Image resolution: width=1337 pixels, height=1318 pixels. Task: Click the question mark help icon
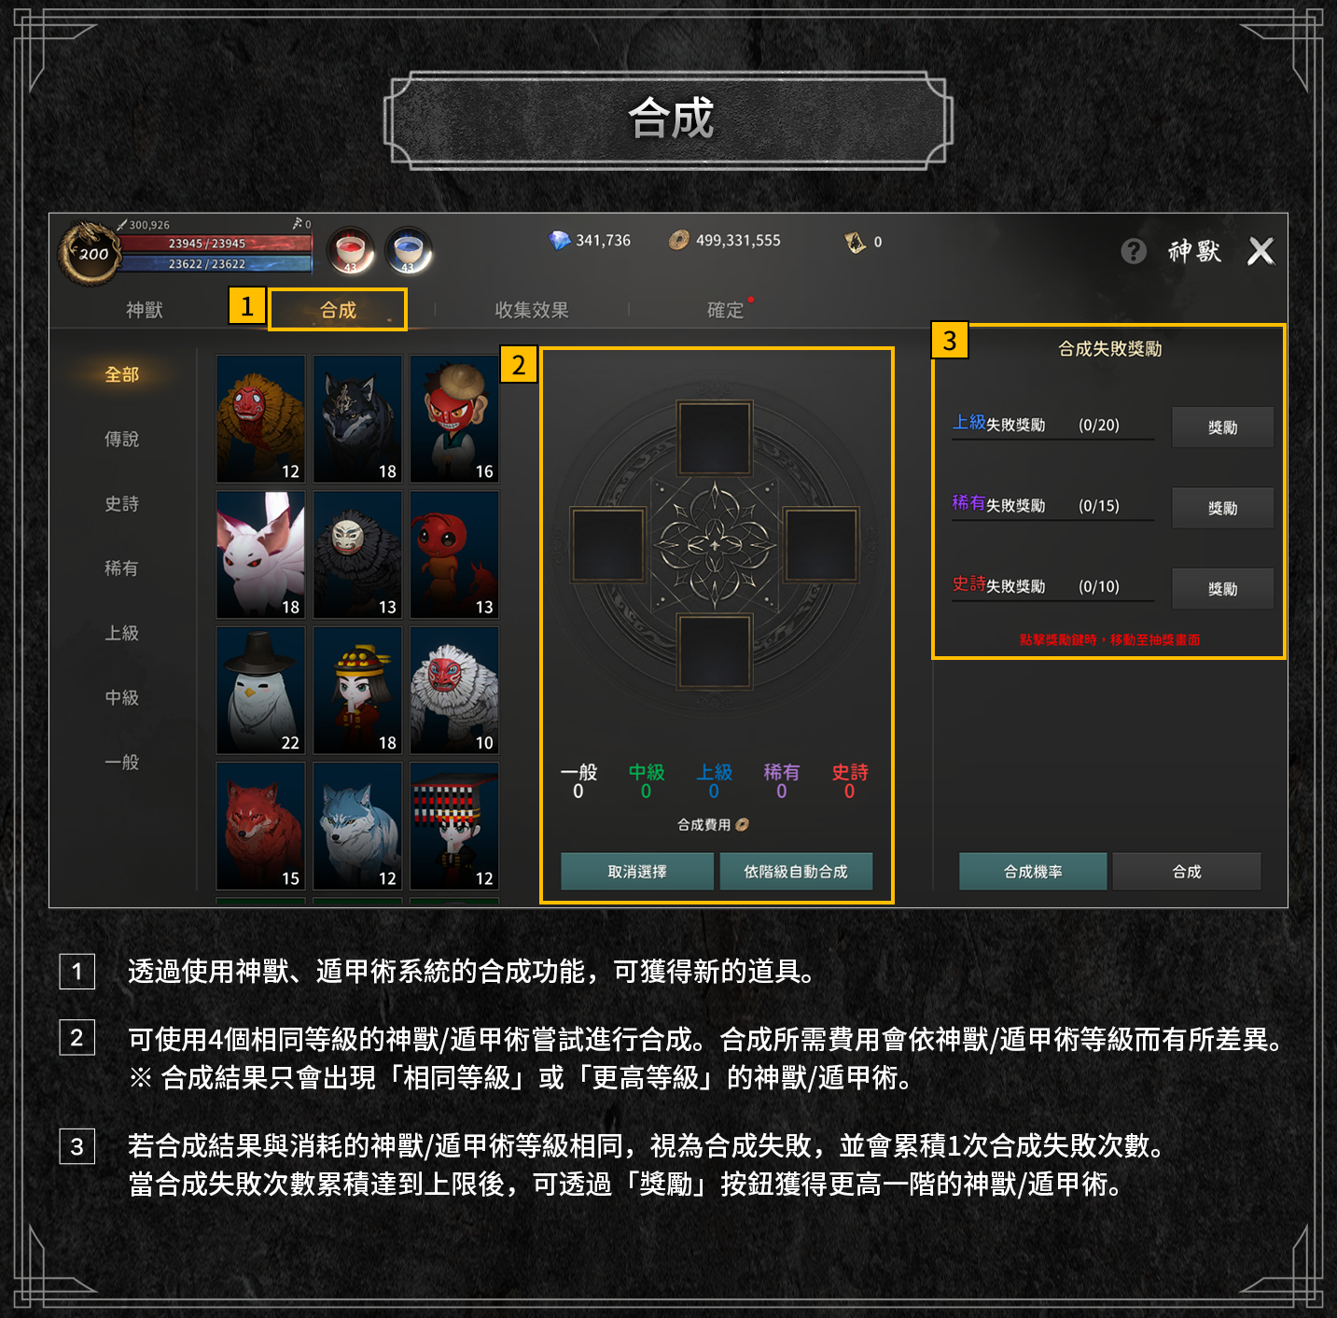(1134, 251)
